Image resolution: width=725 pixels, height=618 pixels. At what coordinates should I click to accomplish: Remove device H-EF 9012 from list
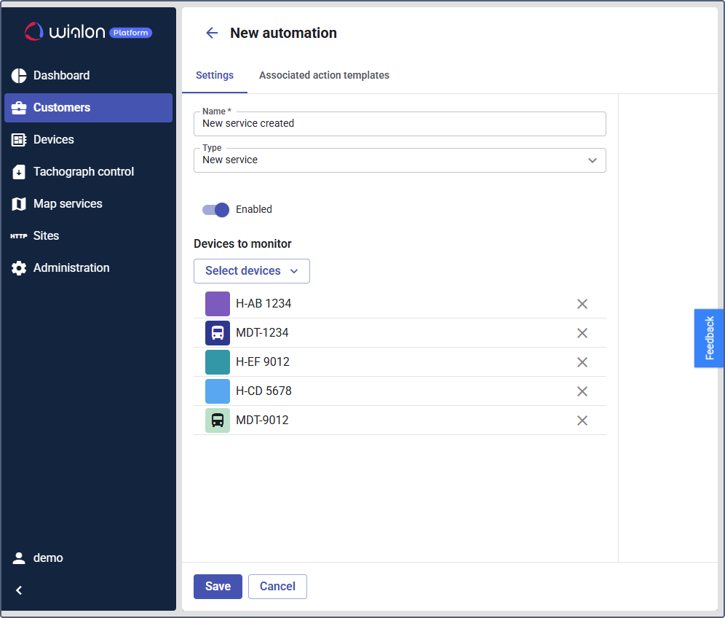point(582,362)
